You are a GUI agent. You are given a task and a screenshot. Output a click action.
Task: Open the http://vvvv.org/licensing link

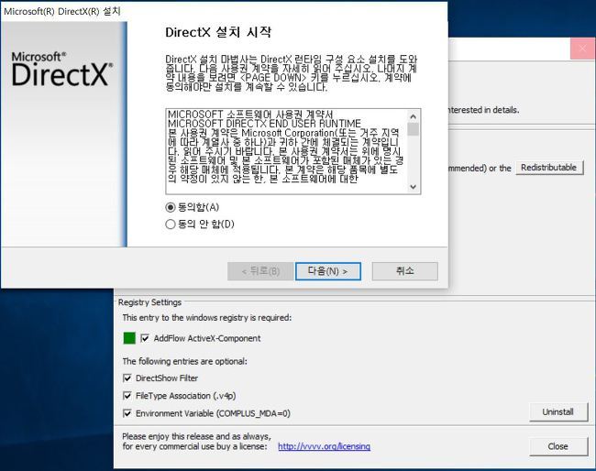click(x=325, y=446)
